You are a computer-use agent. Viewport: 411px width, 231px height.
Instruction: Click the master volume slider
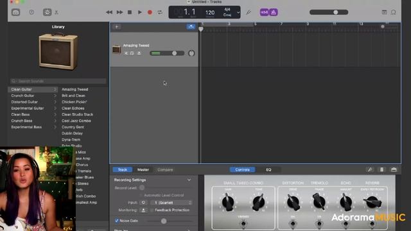[329, 12]
